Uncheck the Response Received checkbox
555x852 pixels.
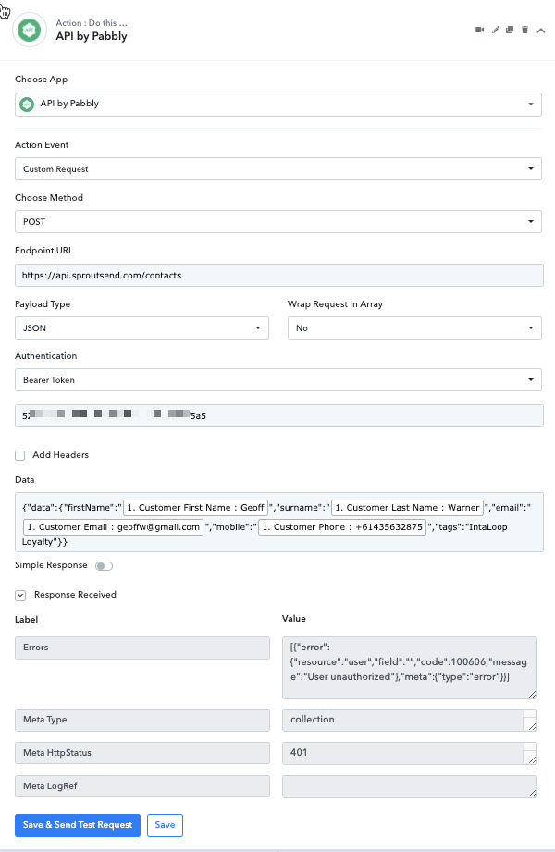[x=20, y=595]
